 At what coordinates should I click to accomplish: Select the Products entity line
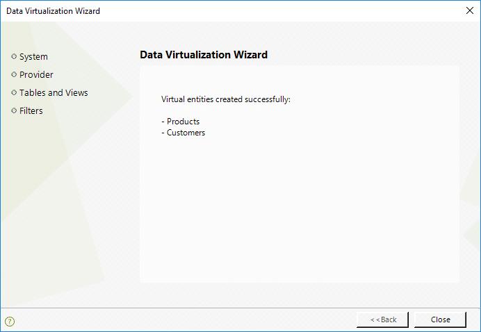[x=181, y=122]
